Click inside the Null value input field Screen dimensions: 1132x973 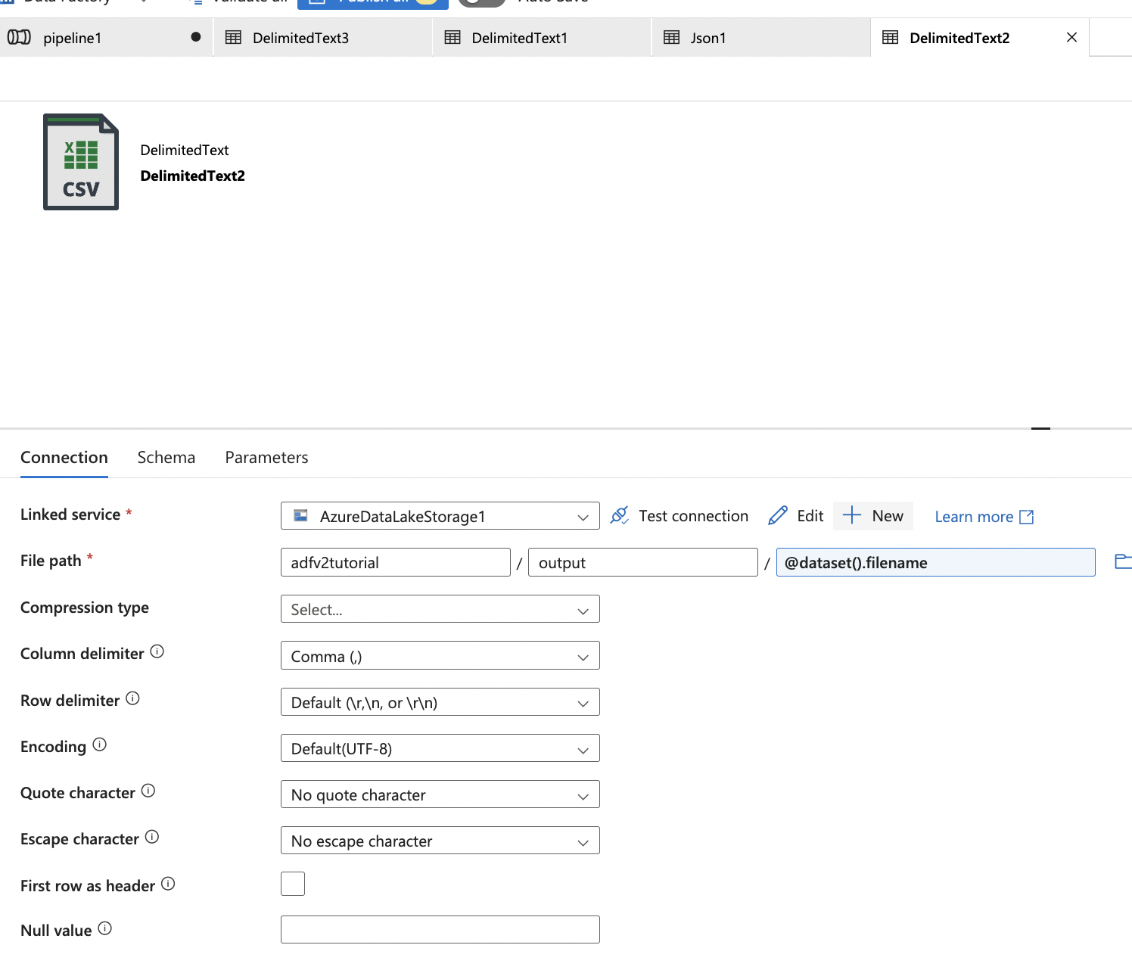click(439, 929)
